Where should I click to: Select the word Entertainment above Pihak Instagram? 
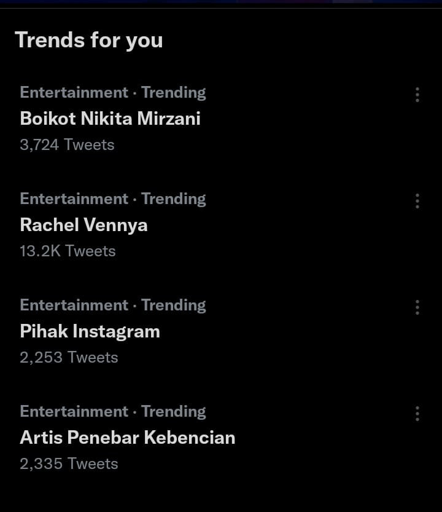click(x=74, y=305)
